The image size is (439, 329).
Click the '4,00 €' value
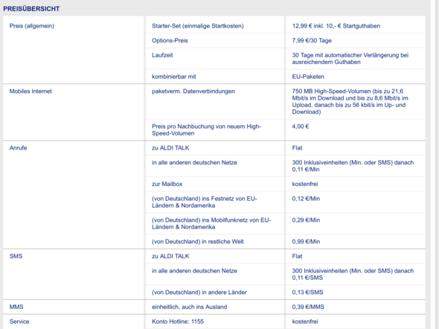[x=300, y=127]
